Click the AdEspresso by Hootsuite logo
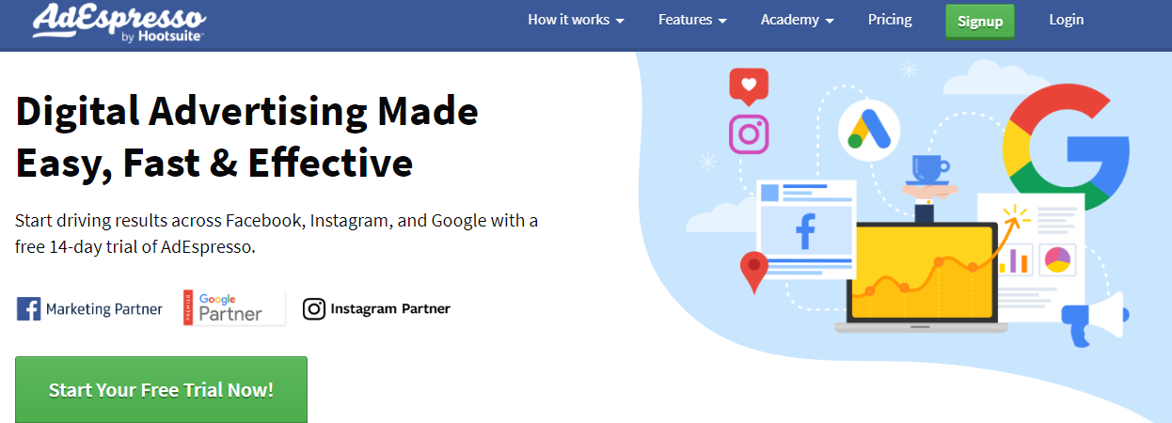 pos(119,22)
